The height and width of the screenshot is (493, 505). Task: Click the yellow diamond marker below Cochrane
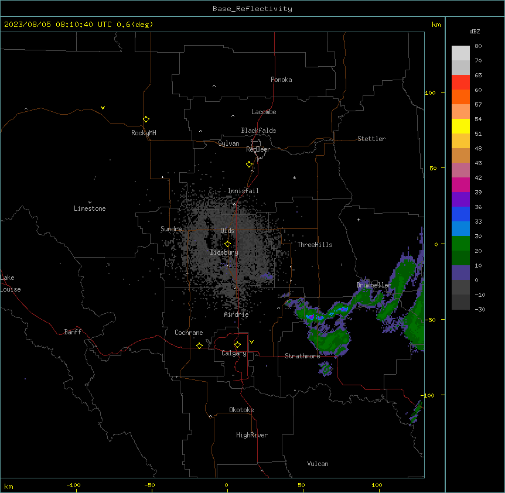(199, 345)
